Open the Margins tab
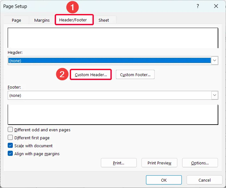The height and width of the screenshot is (188, 226). click(42, 20)
